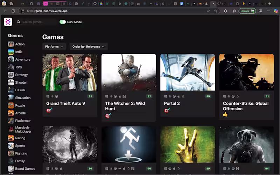This screenshot has height=175, width=280.
Task: Select the Sports genre link
Action: (x=20, y=146)
